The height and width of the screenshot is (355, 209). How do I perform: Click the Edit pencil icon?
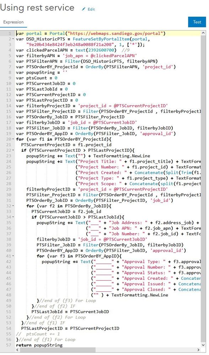click(84, 9)
